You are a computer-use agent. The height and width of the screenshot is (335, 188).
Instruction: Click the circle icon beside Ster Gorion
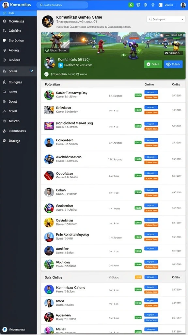coord(4,40)
